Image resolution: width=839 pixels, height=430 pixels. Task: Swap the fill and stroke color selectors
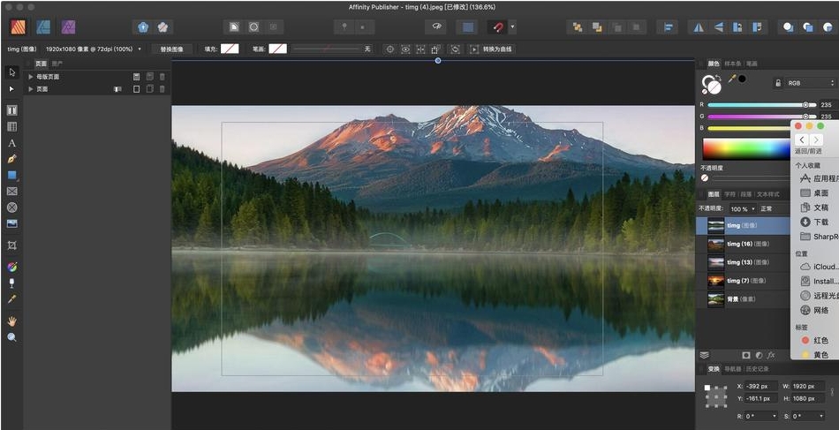(x=720, y=78)
